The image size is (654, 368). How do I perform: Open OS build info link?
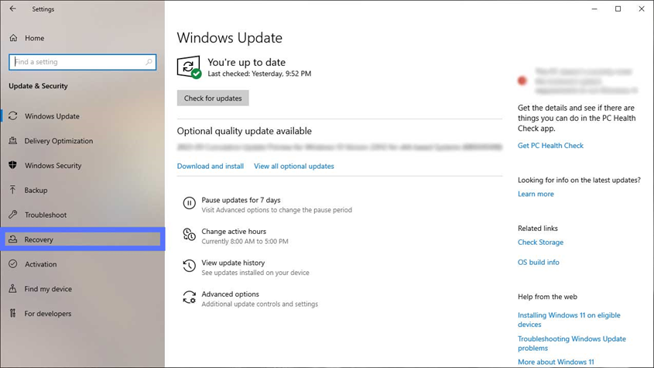pos(539,263)
